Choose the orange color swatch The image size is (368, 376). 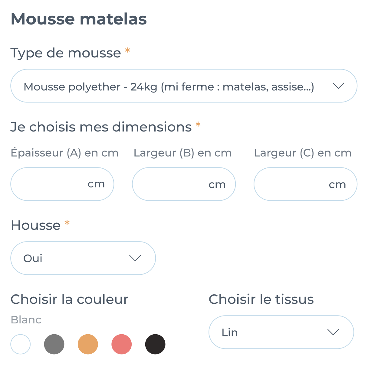88,344
